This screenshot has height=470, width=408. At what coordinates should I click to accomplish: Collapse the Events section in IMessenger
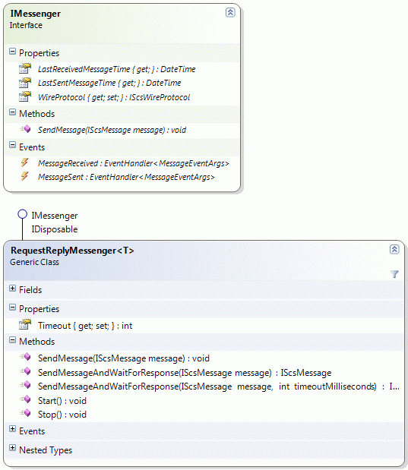12,145
